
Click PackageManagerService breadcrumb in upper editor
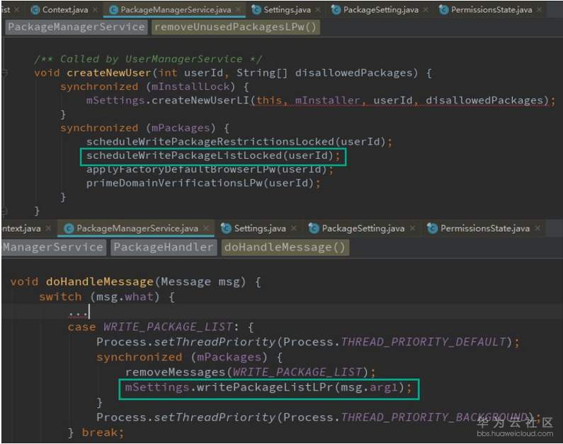tap(76, 27)
